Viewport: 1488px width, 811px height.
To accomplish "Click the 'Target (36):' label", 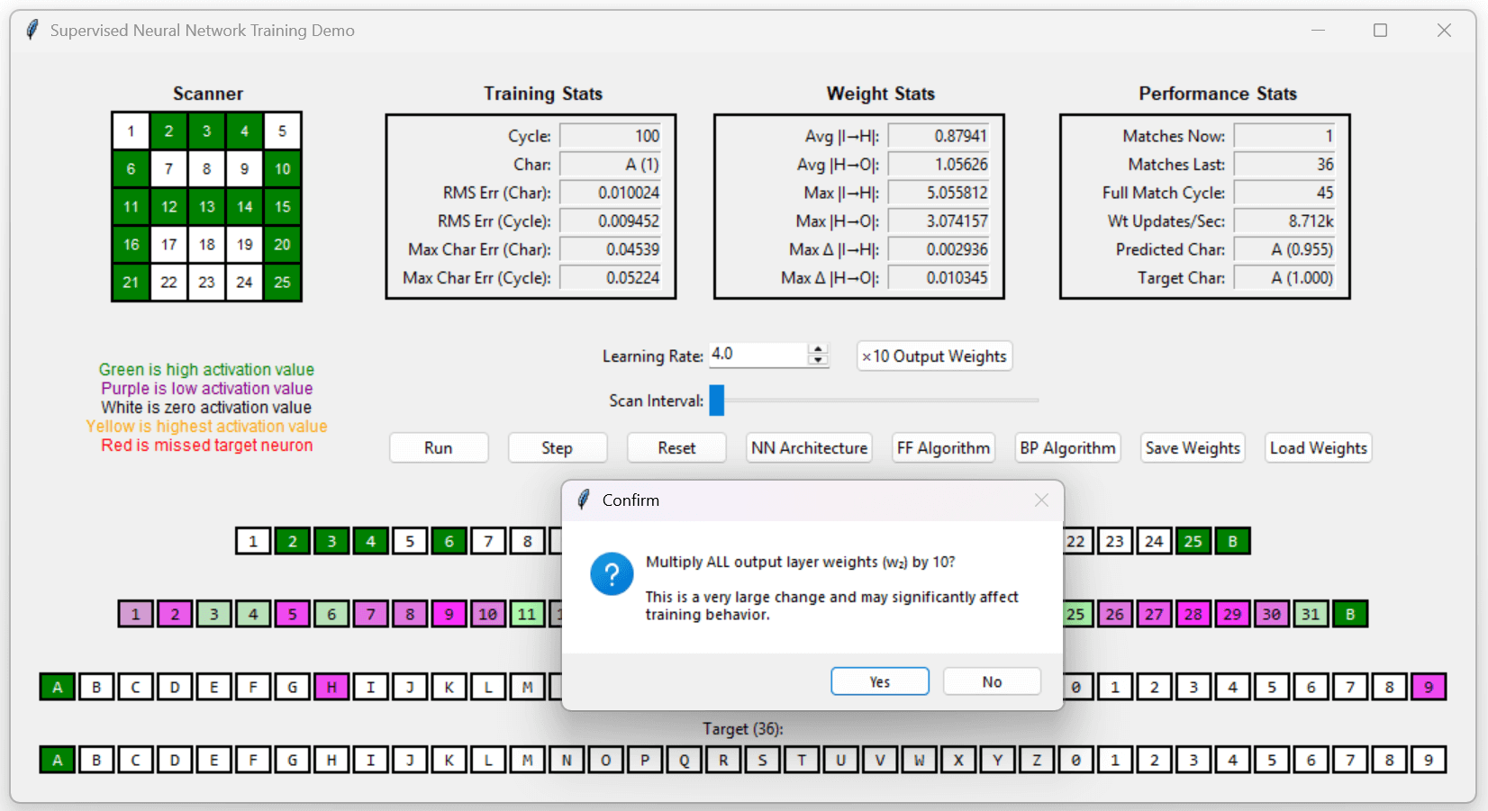I will point(743,729).
